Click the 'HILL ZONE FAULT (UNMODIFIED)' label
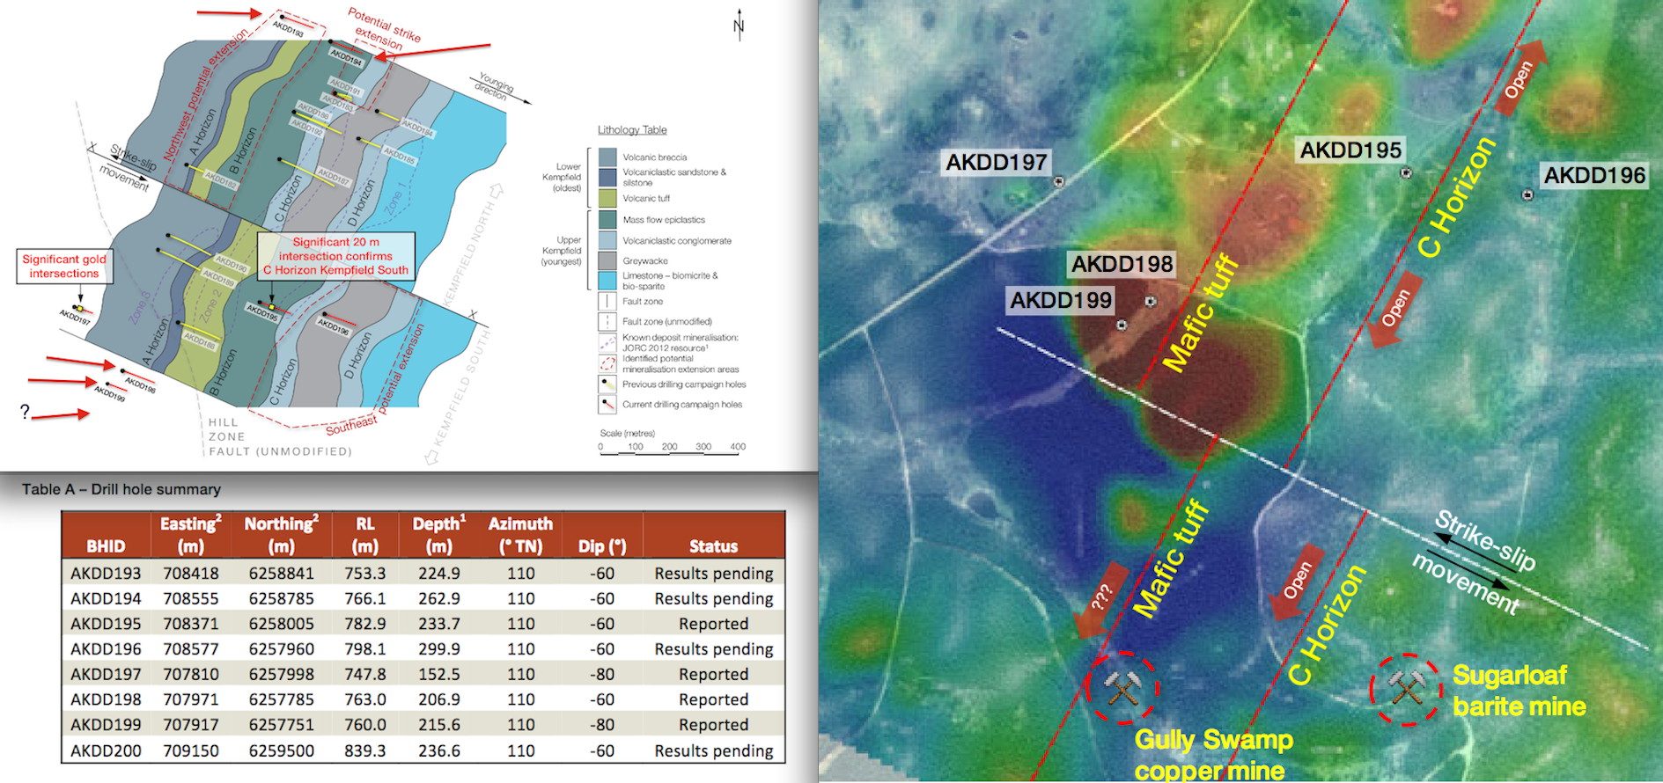The image size is (1663, 783). [280, 437]
